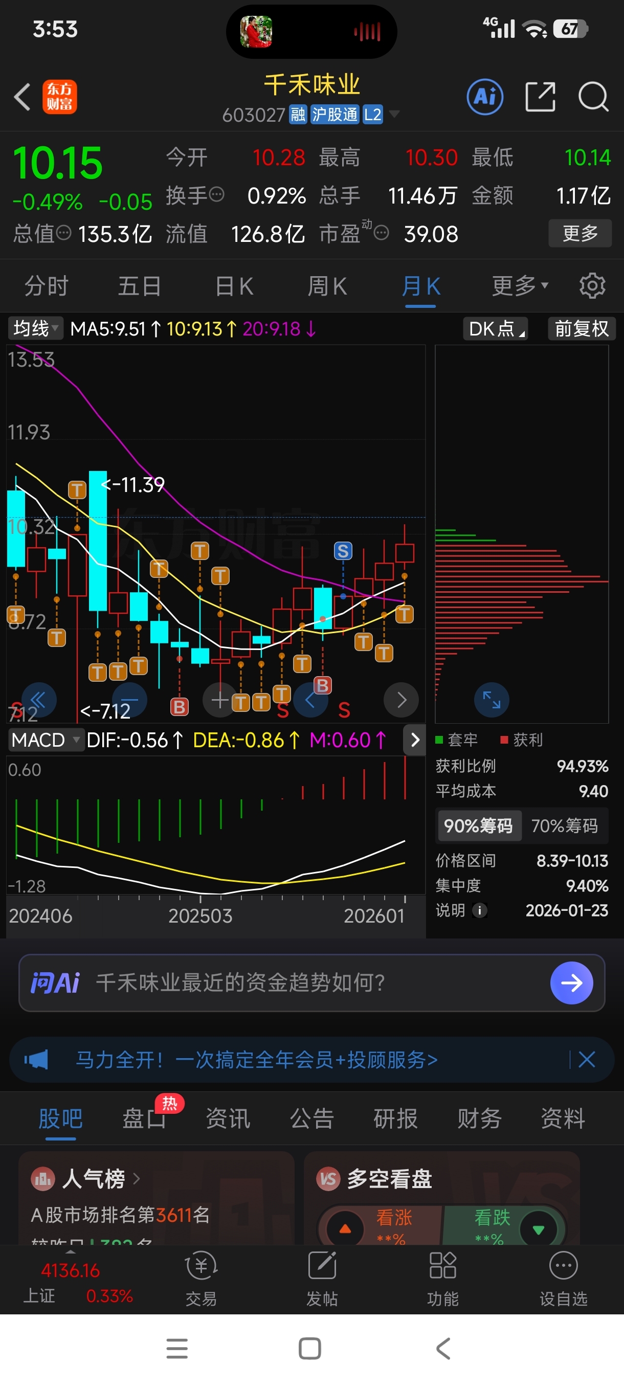Select the 月K chart tab
The width and height of the screenshot is (624, 1387).
[x=420, y=285]
